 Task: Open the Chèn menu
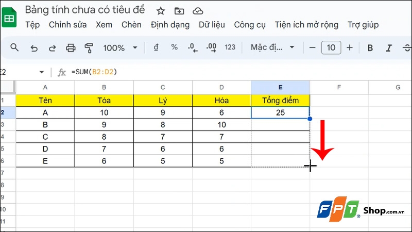point(131,25)
